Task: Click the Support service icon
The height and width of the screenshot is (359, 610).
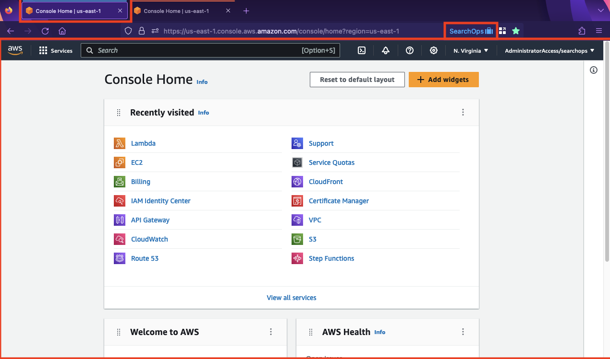Action: coord(297,143)
